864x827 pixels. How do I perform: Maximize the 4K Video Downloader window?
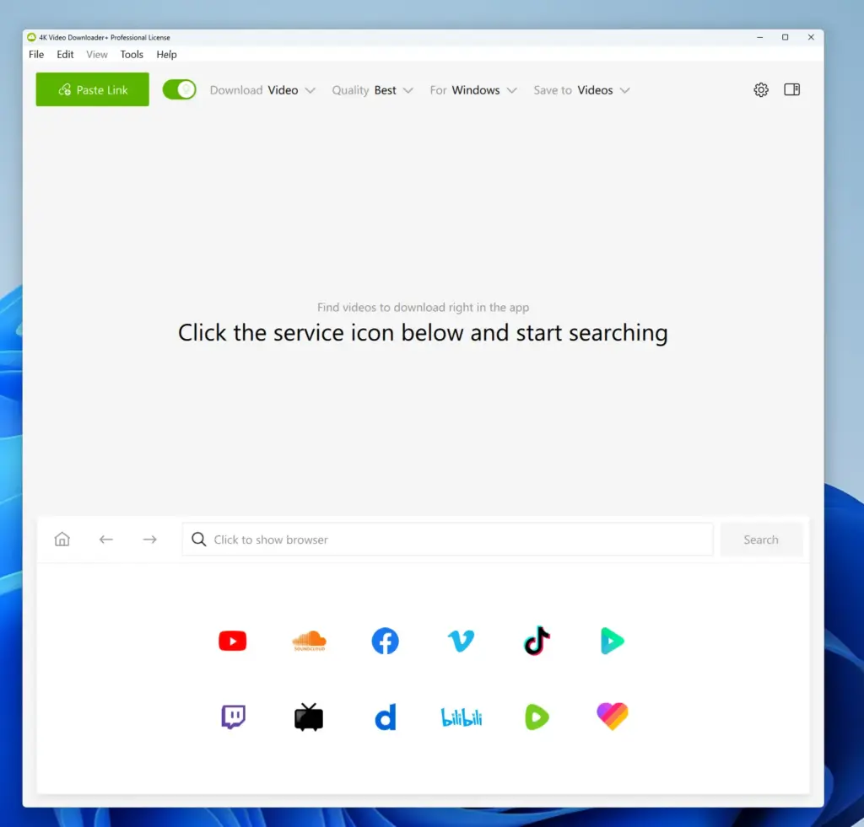[x=786, y=37]
